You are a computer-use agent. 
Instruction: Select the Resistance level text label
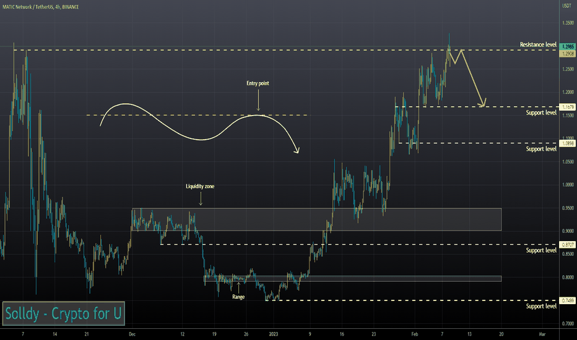point(538,45)
